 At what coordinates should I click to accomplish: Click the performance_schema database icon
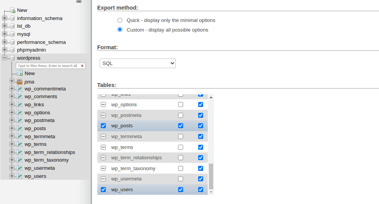pos(12,42)
